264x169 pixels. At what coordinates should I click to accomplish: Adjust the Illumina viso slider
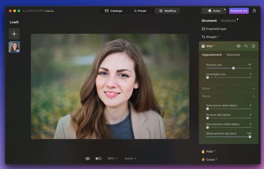click(233, 68)
